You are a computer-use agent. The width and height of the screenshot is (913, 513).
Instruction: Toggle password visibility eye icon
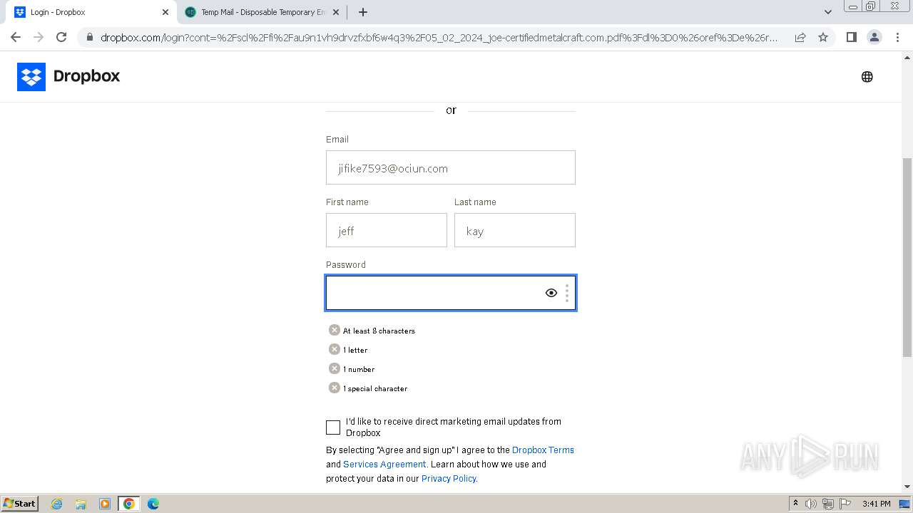click(551, 293)
